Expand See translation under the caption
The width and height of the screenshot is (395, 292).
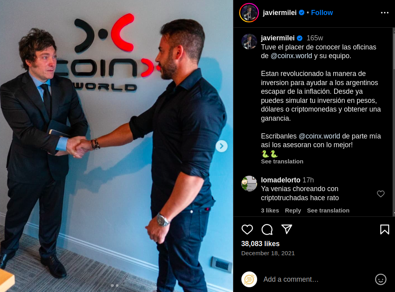(282, 161)
